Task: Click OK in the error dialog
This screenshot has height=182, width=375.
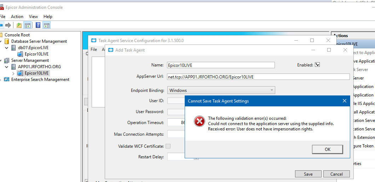Action: coord(328,149)
